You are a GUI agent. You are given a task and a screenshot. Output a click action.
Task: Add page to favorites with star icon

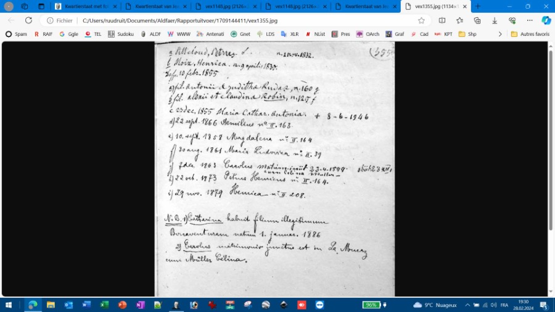pos(421,20)
